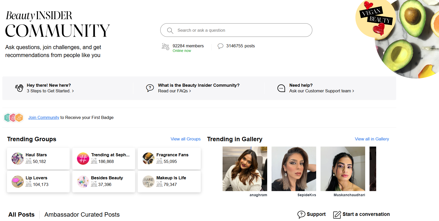
Task: Click the Join Community link
Action: [44, 118]
